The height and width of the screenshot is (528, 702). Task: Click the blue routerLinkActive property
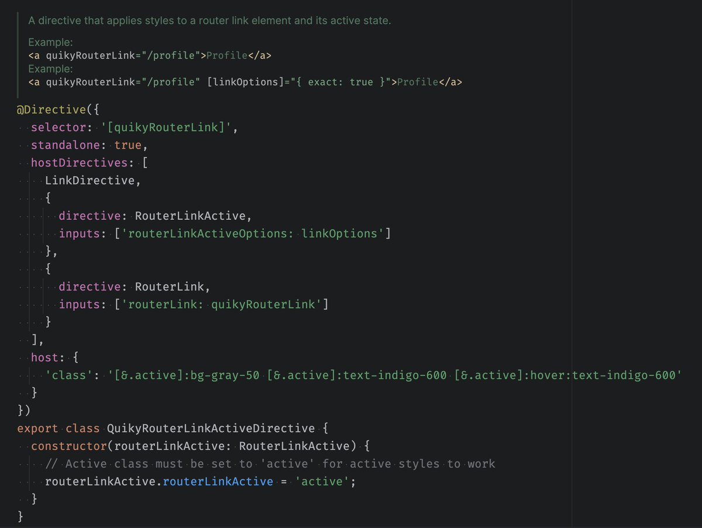(x=218, y=481)
